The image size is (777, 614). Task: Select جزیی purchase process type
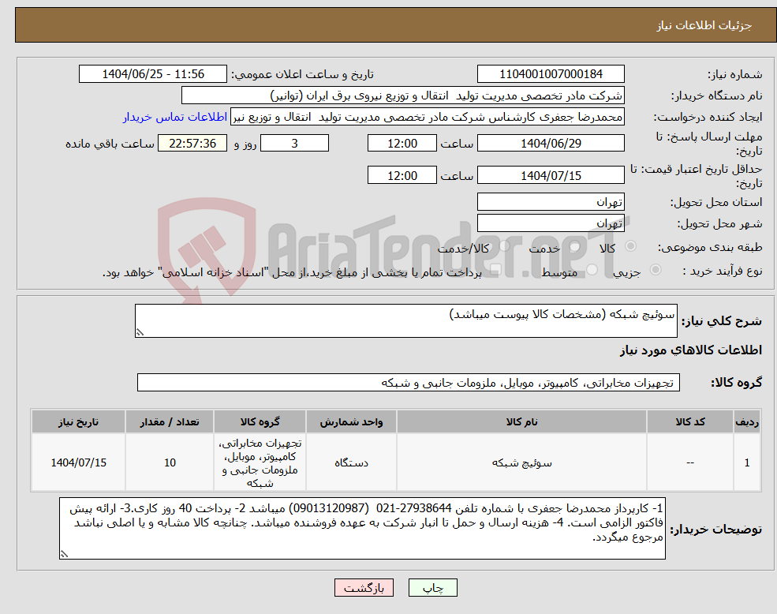point(656,269)
